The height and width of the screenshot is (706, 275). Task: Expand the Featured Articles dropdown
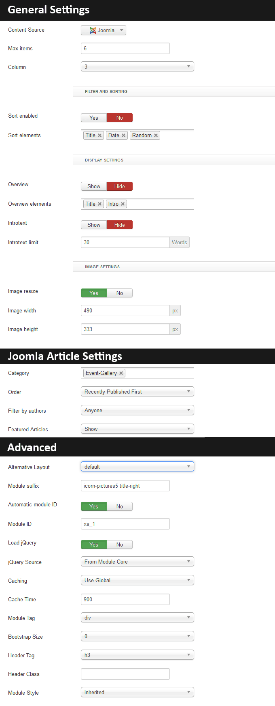137,429
